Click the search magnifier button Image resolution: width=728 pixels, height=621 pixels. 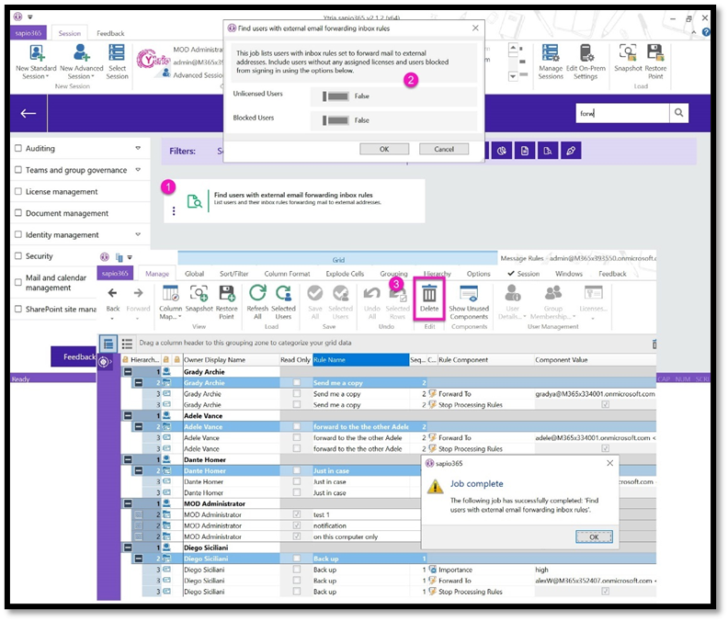678,113
